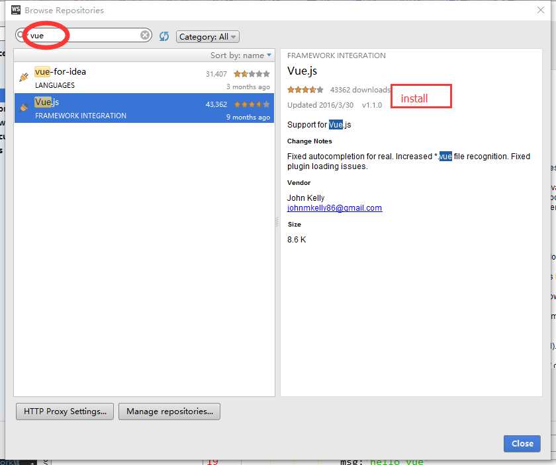
Task: Click the 'Change Notes' heading
Action: coord(310,141)
